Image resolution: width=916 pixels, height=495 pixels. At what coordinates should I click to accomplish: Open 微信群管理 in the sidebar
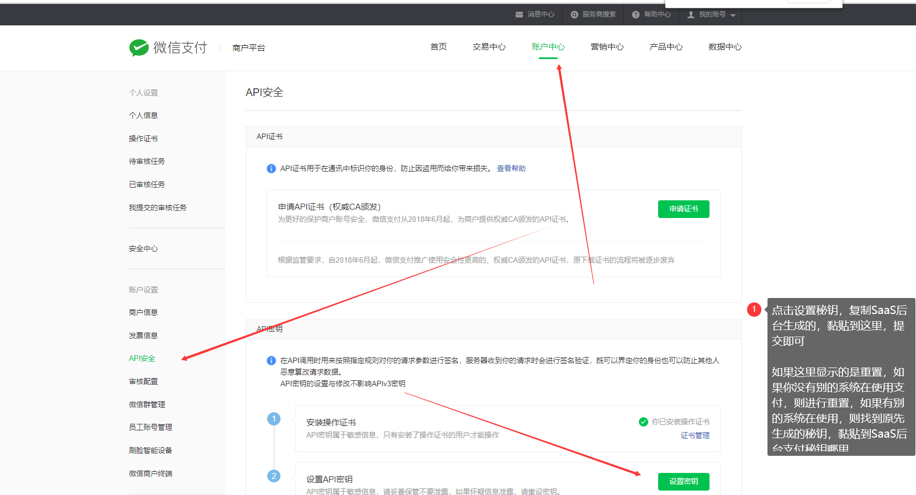pos(147,404)
